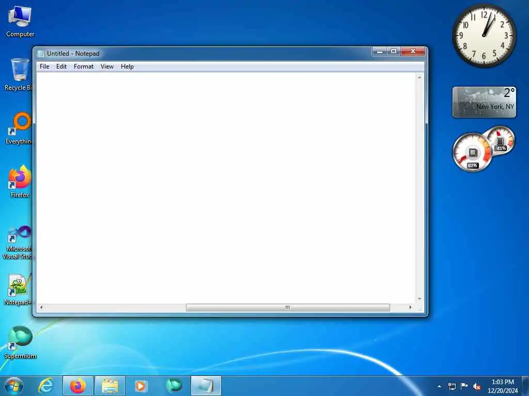Viewport: 529px width, 396px height.
Task: Click the Notepad horizontal scrollbar thumb
Action: (288, 307)
